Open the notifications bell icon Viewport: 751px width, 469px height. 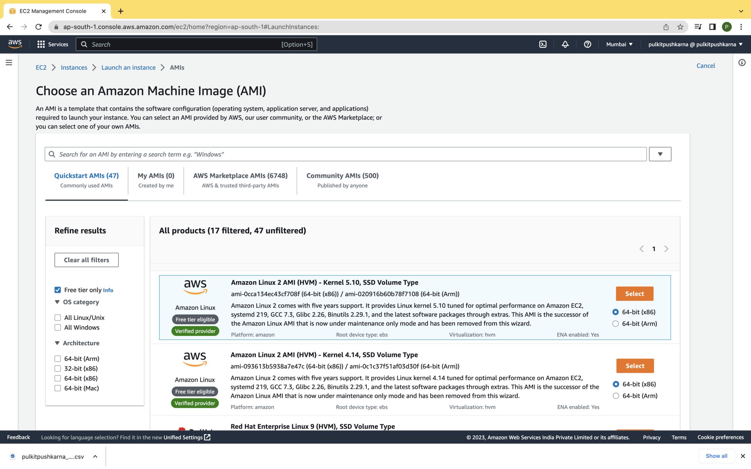[x=565, y=44]
